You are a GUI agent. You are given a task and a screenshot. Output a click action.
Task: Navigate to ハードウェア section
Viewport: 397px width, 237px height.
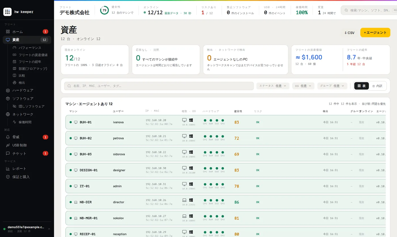click(x=27, y=90)
